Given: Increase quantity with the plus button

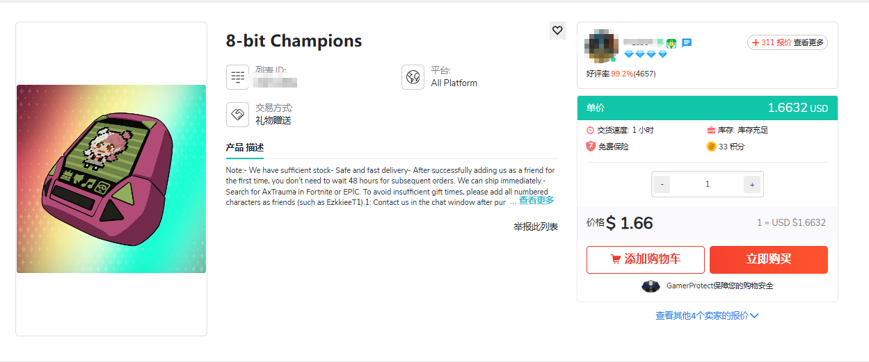Looking at the screenshot, I should click(751, 184).
